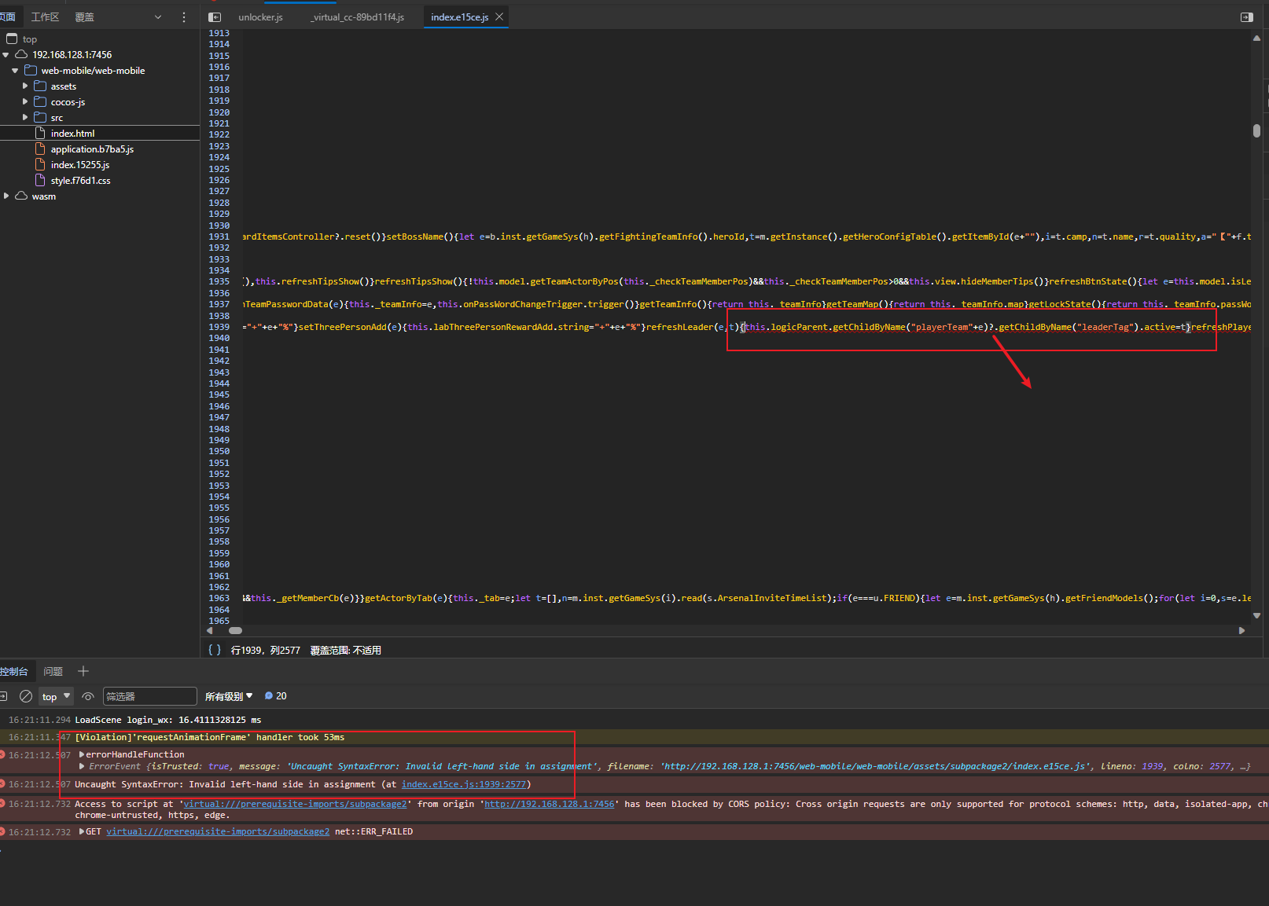Click the folder icon of web-mobile/web-mobile

[x=31, y=70]
